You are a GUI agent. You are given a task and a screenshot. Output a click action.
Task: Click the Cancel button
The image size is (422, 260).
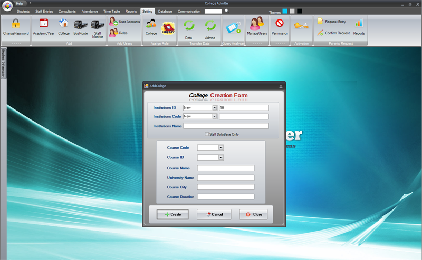[x=214, y=214]
